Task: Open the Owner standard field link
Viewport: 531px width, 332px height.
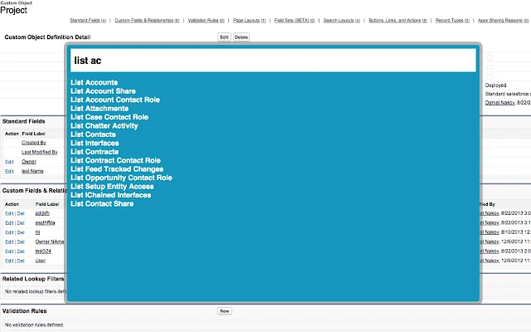Action: point(29,162)
